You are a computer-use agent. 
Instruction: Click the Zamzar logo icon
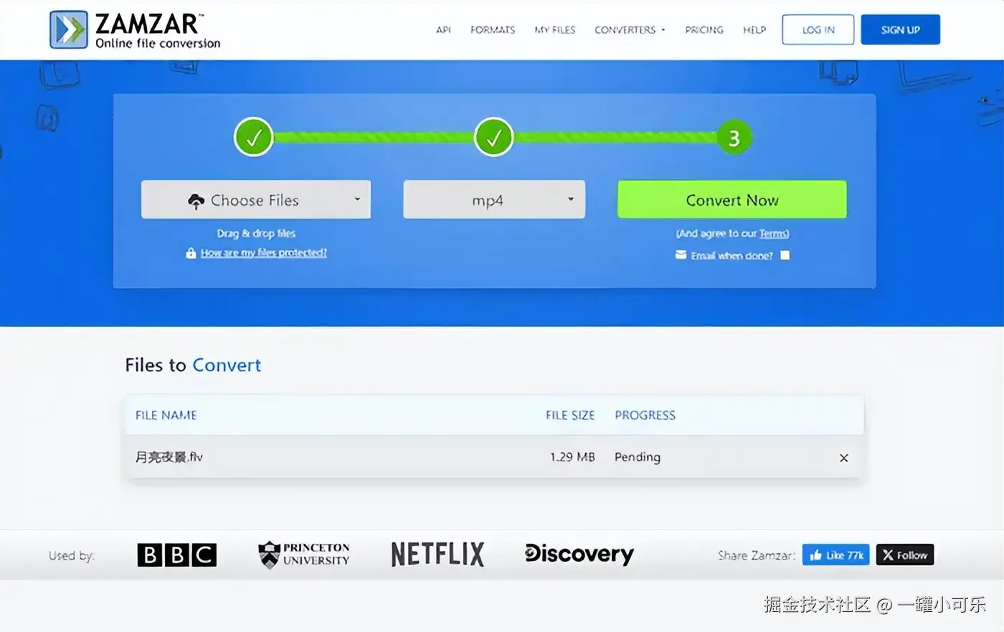coord(69,29)
